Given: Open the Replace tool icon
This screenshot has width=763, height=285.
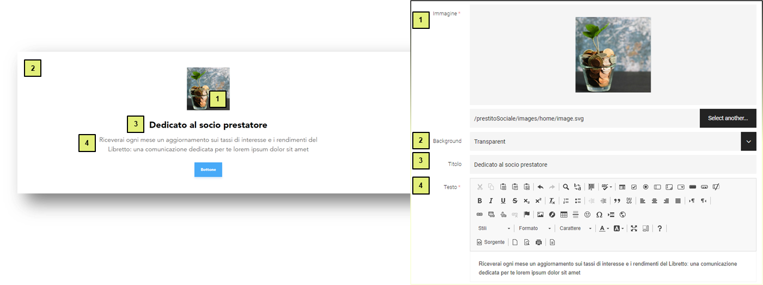Looking at the screenshot, I should [577, 187].
